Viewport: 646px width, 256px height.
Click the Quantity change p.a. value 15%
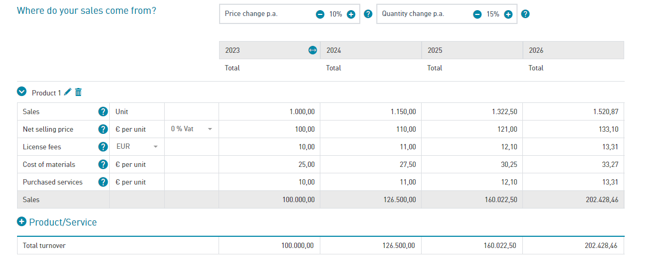492,14
